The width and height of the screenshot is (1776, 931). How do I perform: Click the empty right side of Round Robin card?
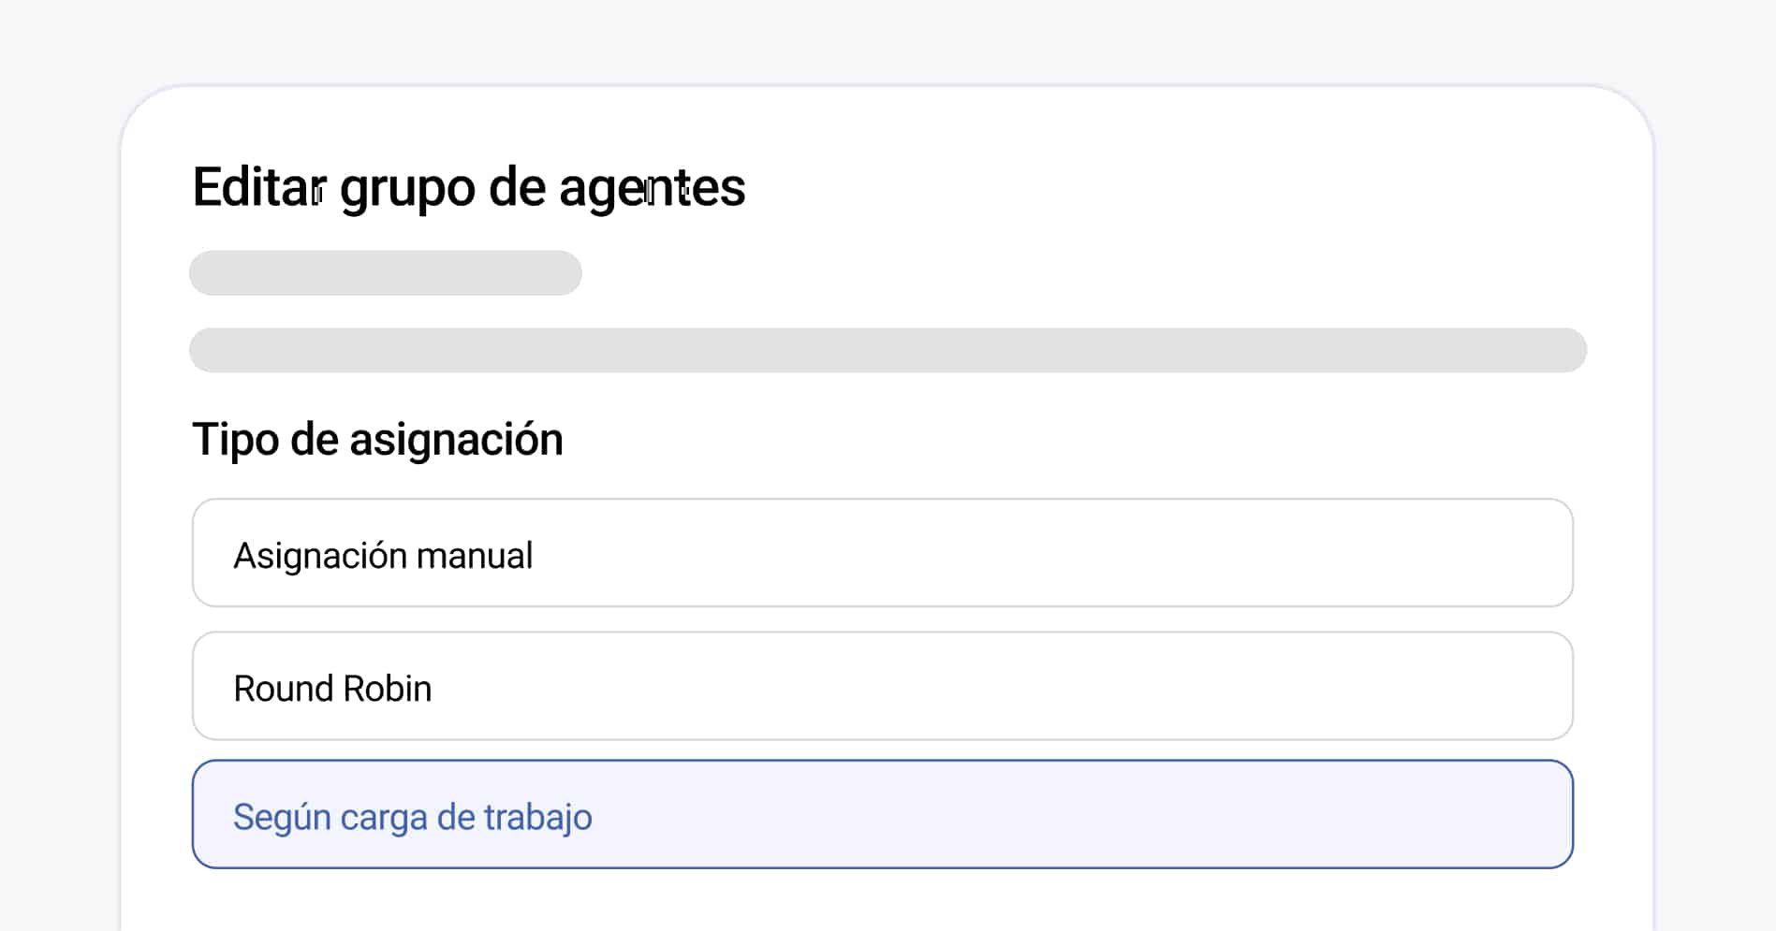[1311, 686]
